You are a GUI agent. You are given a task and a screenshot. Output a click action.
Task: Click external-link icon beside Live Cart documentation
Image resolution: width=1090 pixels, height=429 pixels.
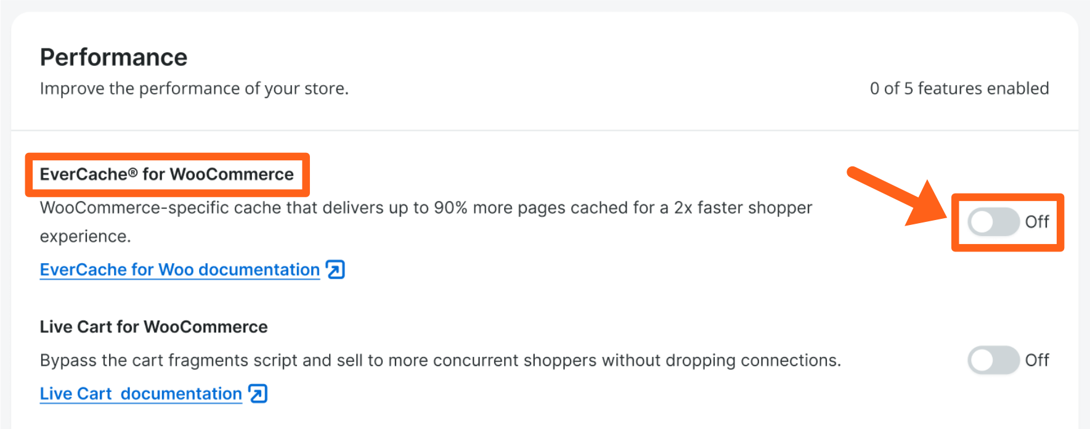(258, 394)
